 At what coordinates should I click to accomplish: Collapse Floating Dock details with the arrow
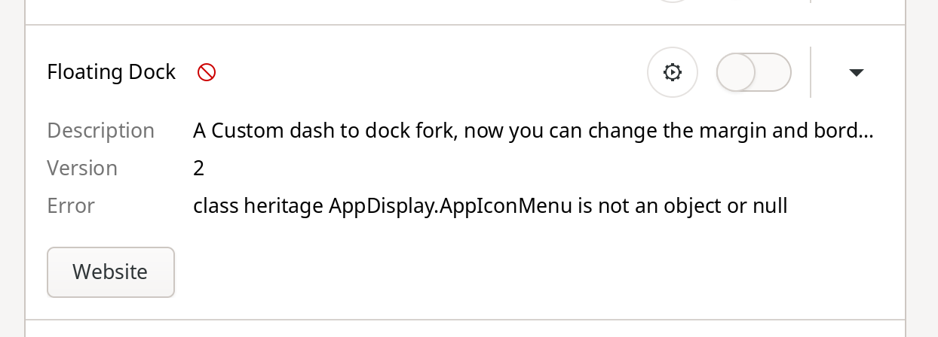856,72
